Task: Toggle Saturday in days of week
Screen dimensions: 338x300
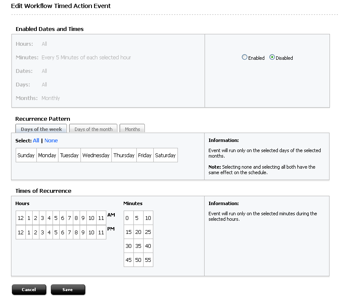Action: (166, 155)
